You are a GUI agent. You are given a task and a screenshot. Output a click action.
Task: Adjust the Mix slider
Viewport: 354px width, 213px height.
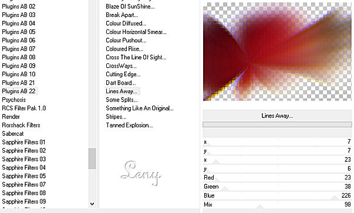[277, 205]
